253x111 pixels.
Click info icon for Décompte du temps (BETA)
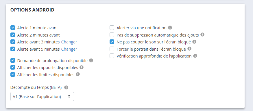66,87
